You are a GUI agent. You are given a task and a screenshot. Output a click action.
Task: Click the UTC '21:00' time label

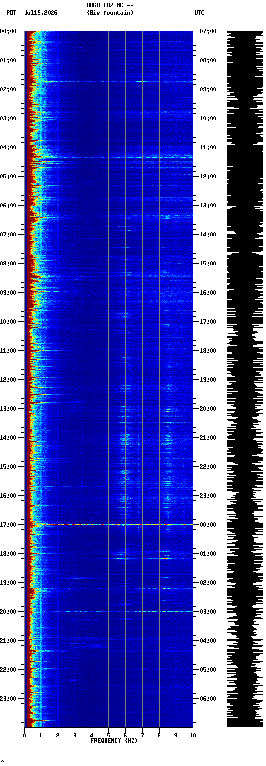pos(208,438)
